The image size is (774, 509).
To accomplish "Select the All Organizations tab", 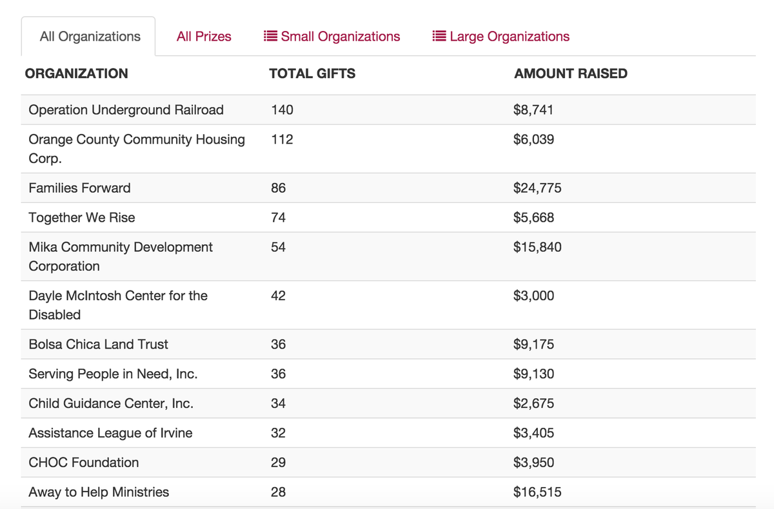I will click(x=89, y=37).
